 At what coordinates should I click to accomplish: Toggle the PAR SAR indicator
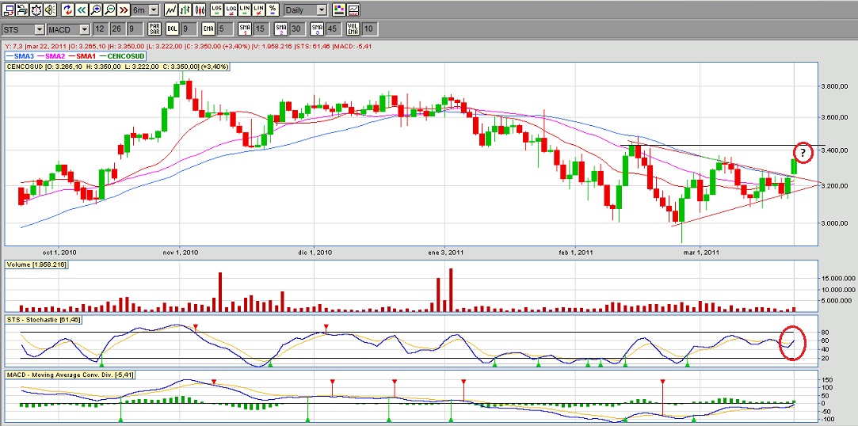pyautogui.click(x=154, y=29)
